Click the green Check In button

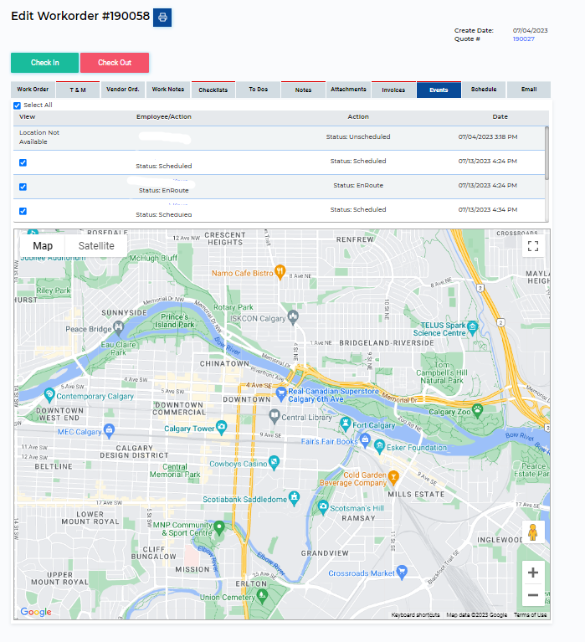[x=44, y=63]
